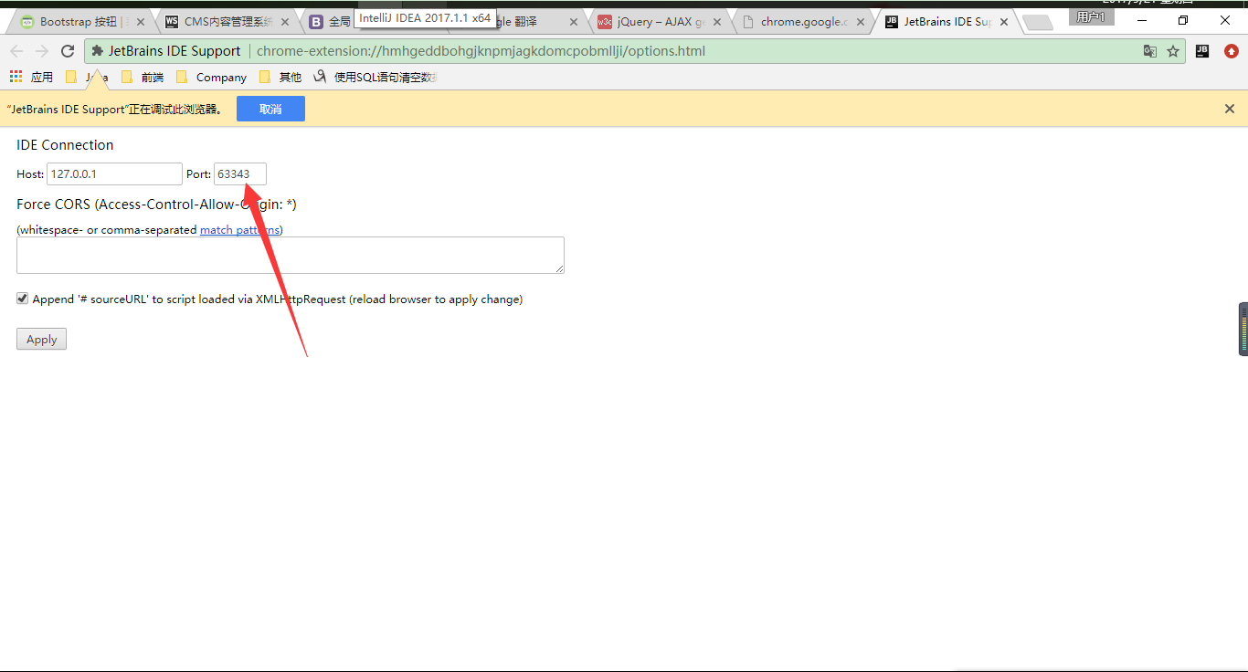Click the IDE Connection heading
Viewport: 1248px width, 672px height.
(65, 145)
